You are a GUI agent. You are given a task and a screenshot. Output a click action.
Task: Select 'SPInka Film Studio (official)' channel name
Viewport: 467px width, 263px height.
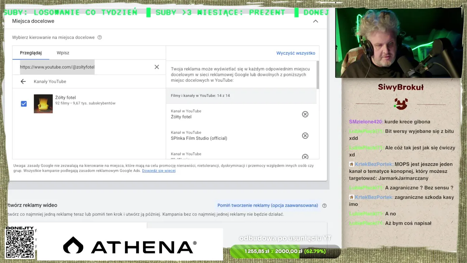tap(199, 138)
